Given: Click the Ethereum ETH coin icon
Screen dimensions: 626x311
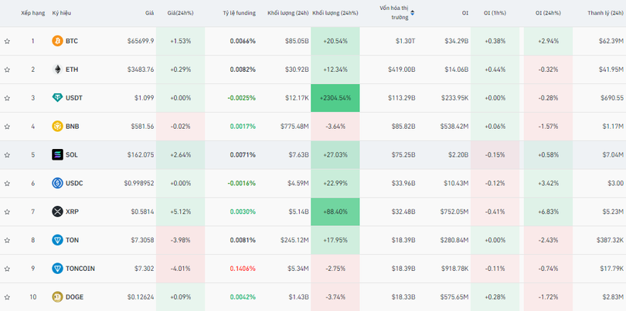Looking at the screenshot, I should click(57, 69).
